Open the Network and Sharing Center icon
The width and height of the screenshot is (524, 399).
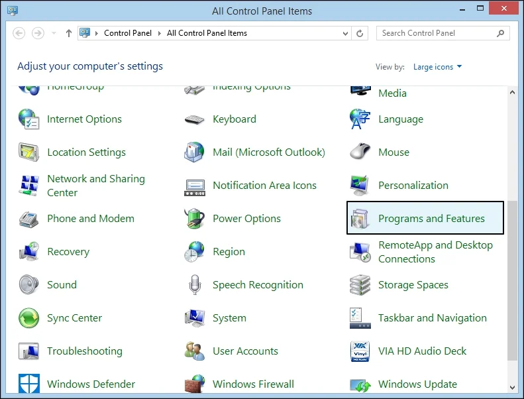point(28,186)
